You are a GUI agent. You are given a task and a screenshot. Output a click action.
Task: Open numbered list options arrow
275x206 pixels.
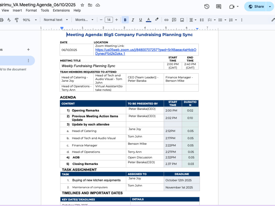click(236, 20)
